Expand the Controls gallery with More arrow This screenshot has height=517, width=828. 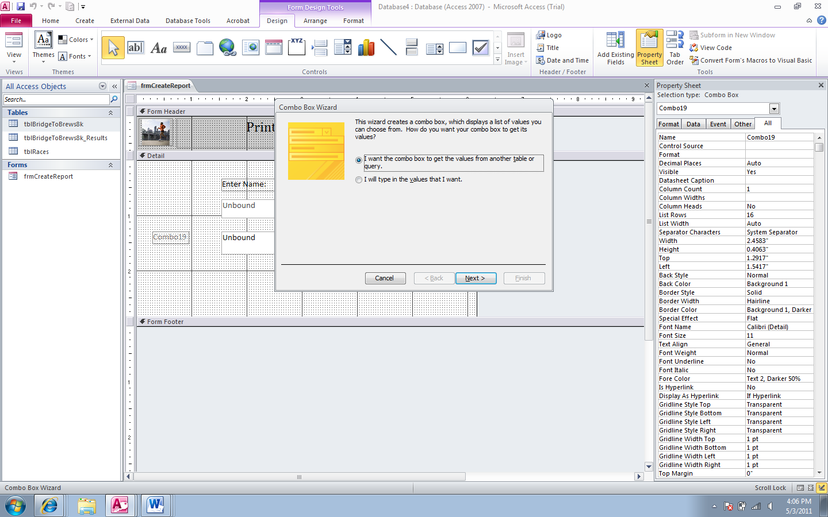pyautogui.click(x=496, y=59)
